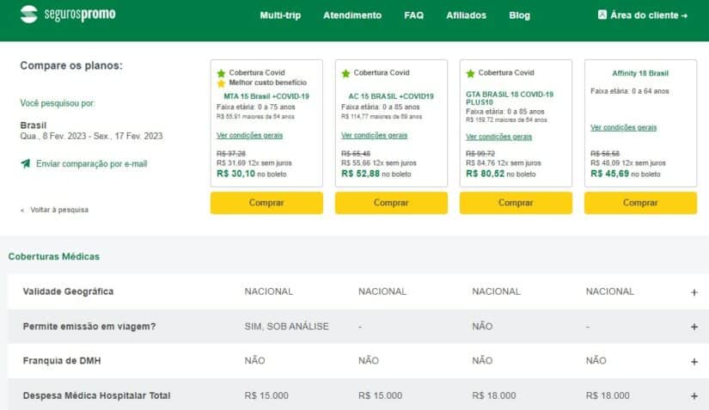Click the green Cobertura Covid star on the AC 15 card
This screenshot has width=709, height=410.
pyautogui.click(x=346, y=73)
